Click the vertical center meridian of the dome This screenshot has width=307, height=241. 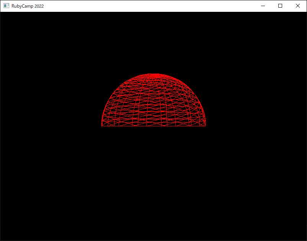pos(153,100)
